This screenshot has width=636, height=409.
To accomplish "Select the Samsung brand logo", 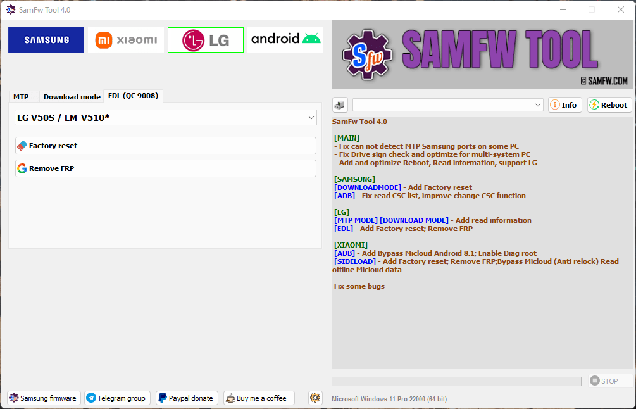I will (46, 40).
